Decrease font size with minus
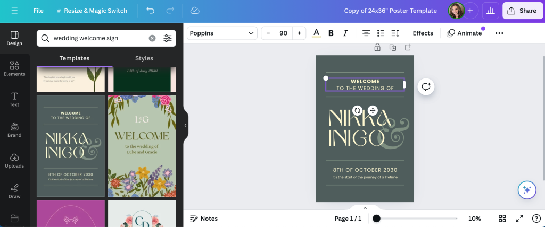545x227 pixels. [268, 33]
